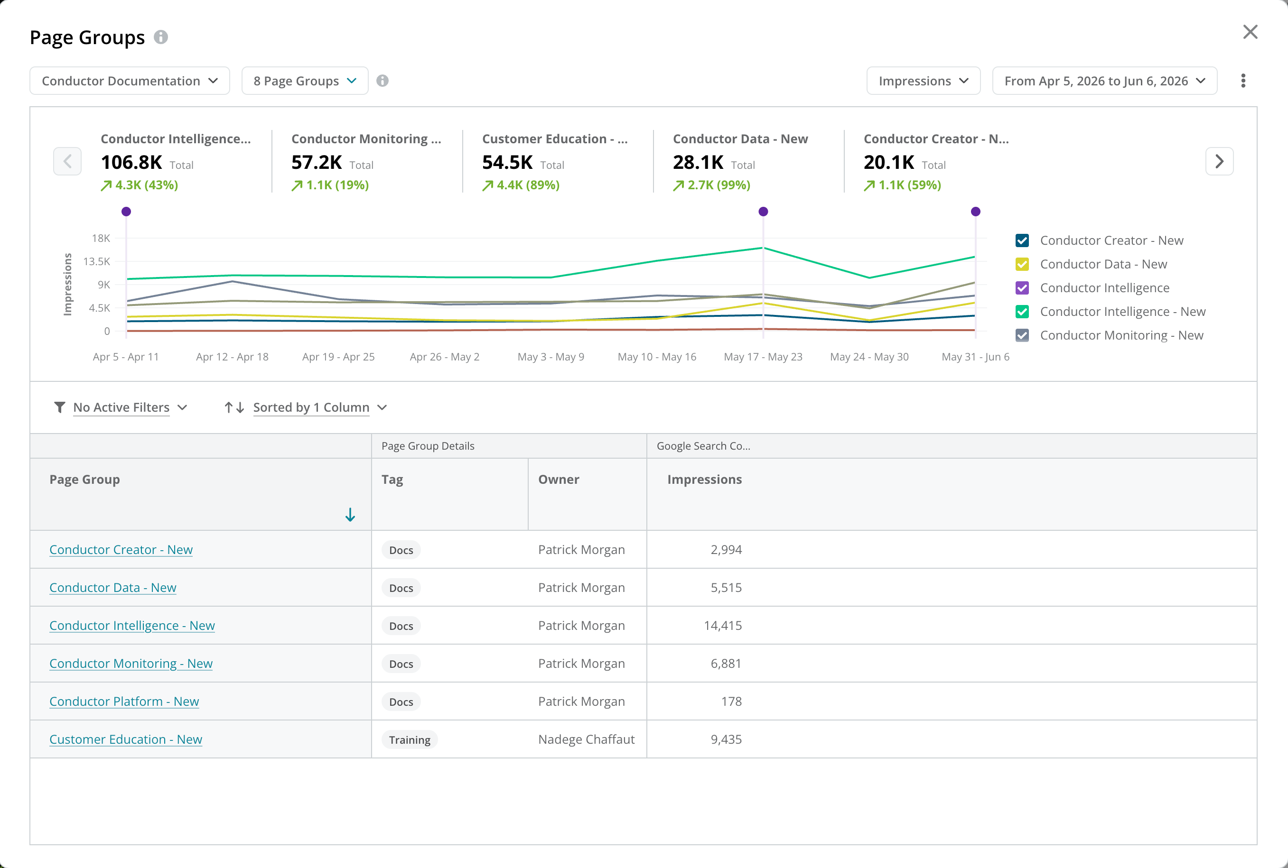Screen dimensions: 1288x868
Task: Open the 8 Page Groups dropdown
Action: click(x=305, y=81)
